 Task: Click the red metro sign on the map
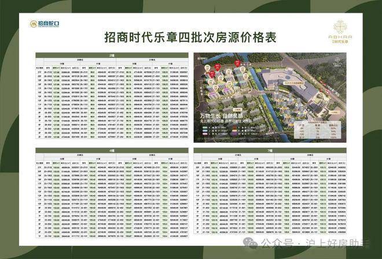[x=328, y=92]
